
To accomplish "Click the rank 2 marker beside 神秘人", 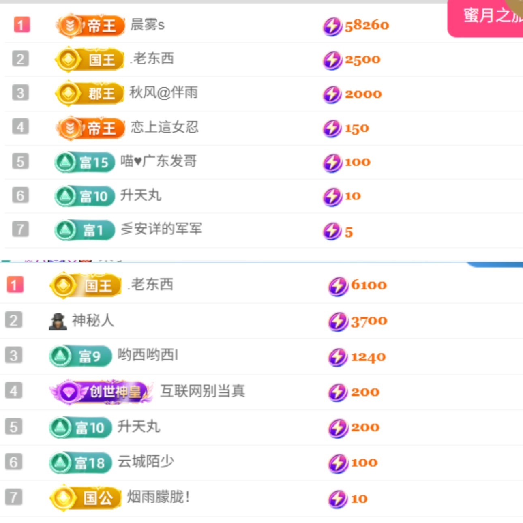I will (x=13, y=320).
